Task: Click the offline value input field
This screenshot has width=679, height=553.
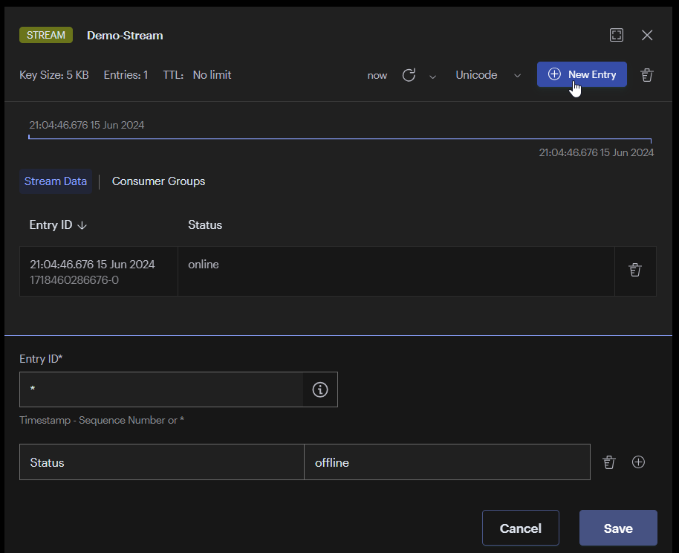Action: click(x=446, y=462)
